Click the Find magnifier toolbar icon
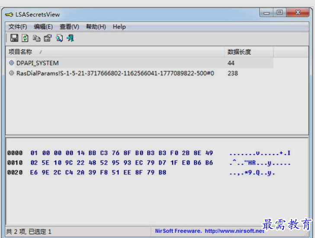The image size is (315, 238). tap(59, 38)
